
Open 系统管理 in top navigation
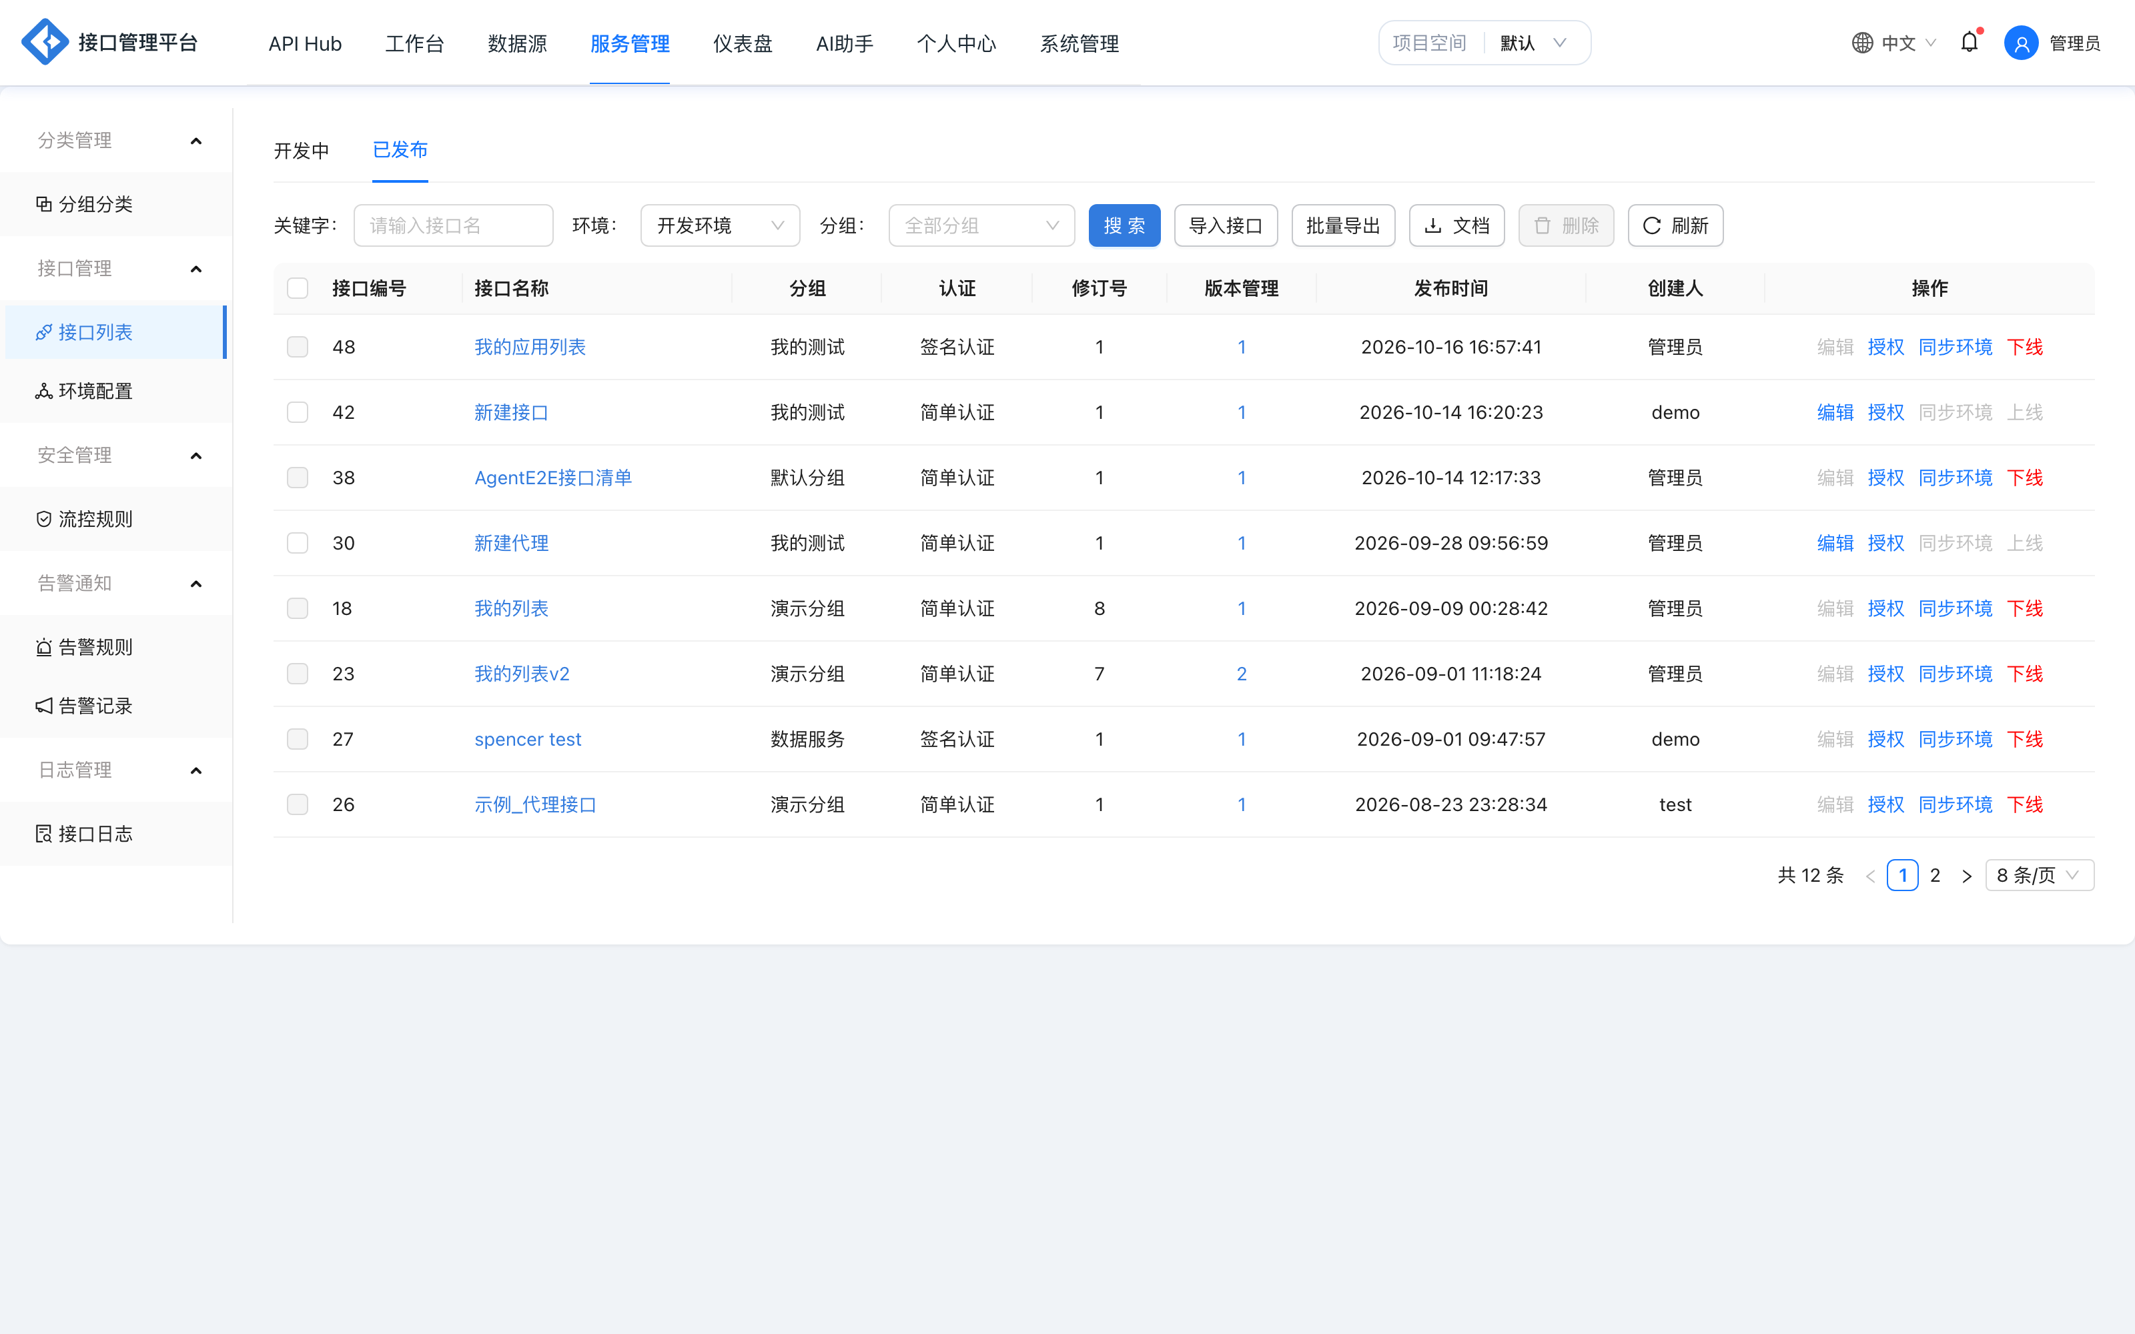1079,43
